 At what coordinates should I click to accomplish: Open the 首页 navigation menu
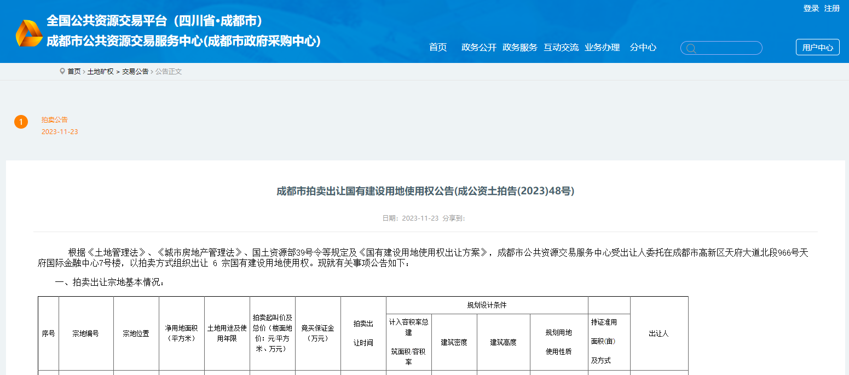pyautogui.click(x=438, y=48)
